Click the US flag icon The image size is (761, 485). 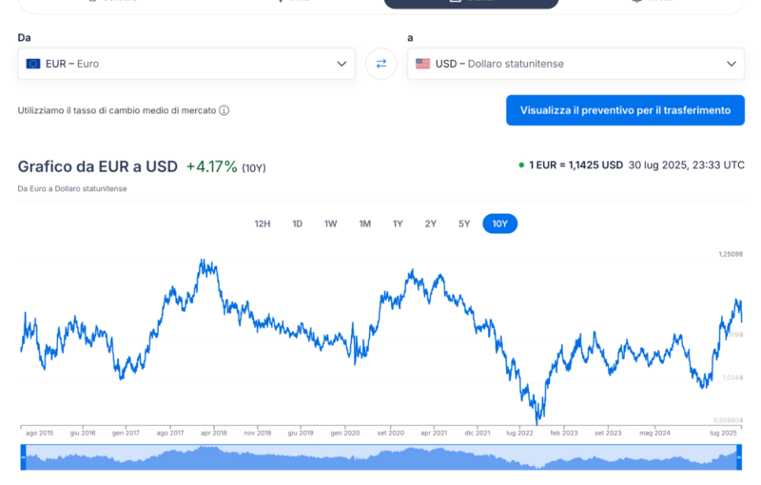tap(423, 64)
